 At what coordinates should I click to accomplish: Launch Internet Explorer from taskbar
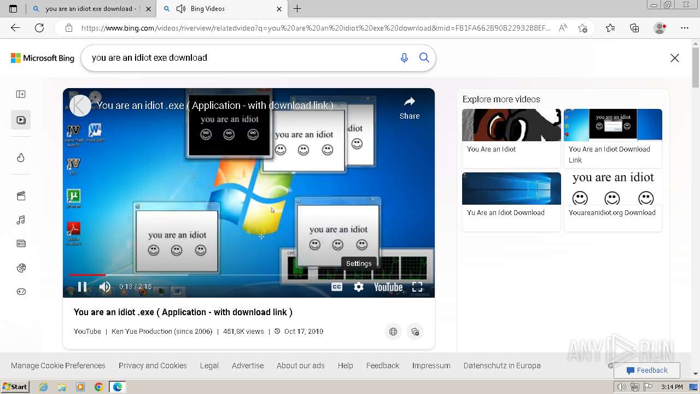point(44,387)
